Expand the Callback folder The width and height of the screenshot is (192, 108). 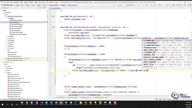[x=6, y=36]
